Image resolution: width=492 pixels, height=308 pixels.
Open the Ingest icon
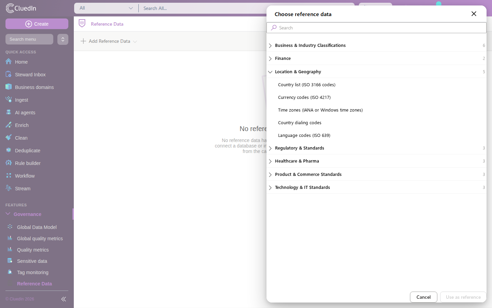pos(9,100)
